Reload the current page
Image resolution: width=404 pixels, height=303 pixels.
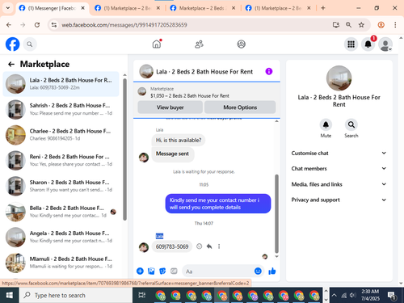click(37, 25)
